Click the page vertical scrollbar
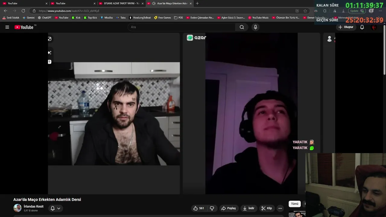Screen dimensions: 386x217 384,50
